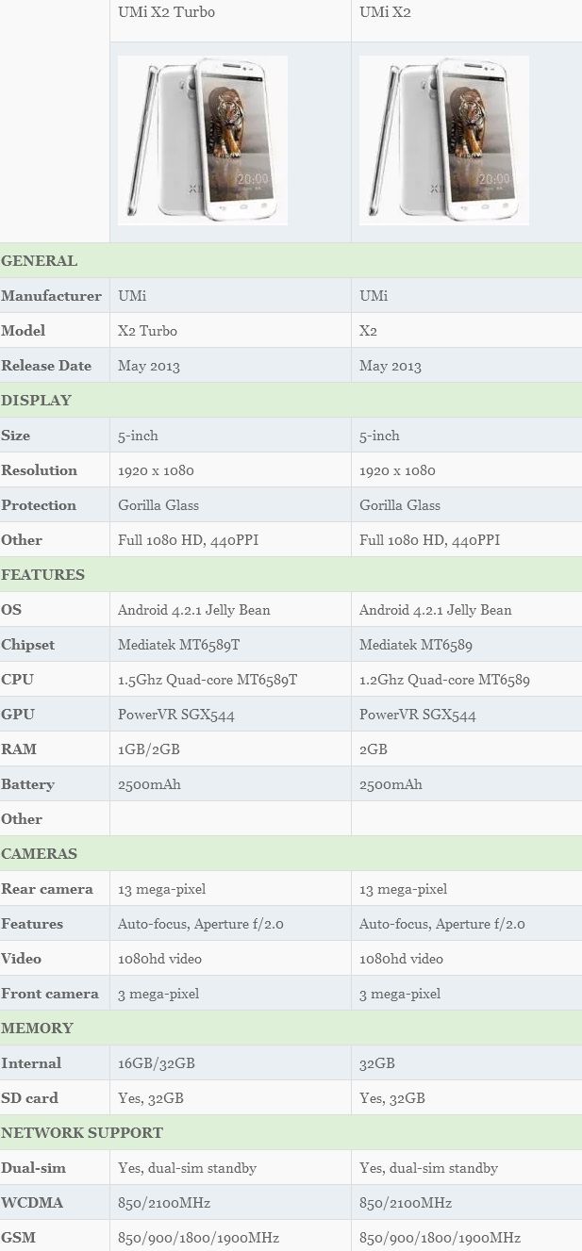Viewport: 582px width, 1251px height.
Task: Select the NETWORK SUPPORT section header
Action: (x=82, y=1133)
